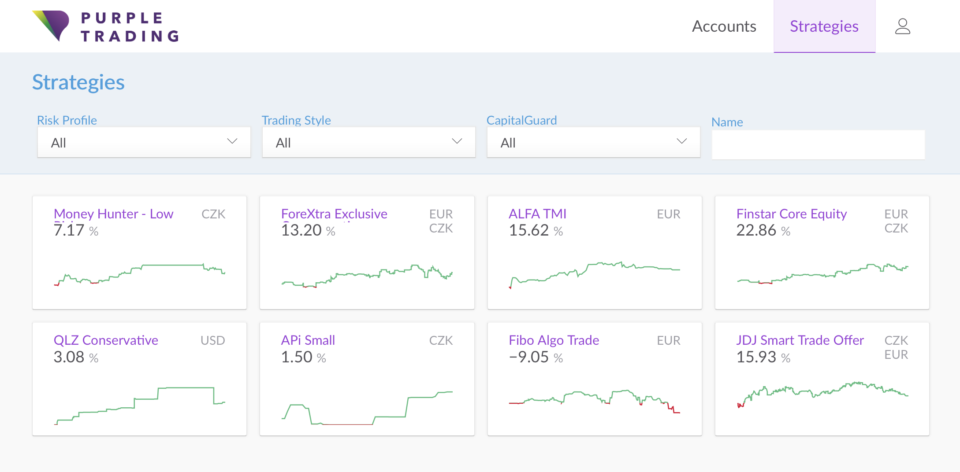This screenshot has width=960, height=472.
Task: Open QLZ Conservative strategy
Action: tap(106, 340)
